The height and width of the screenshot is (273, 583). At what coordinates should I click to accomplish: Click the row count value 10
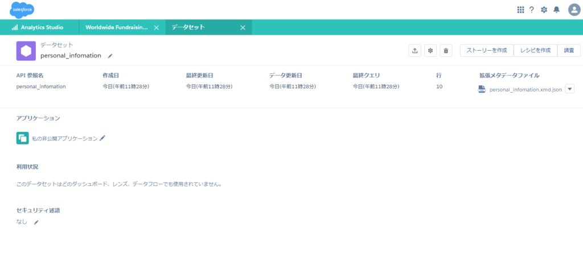coord(440,86)
